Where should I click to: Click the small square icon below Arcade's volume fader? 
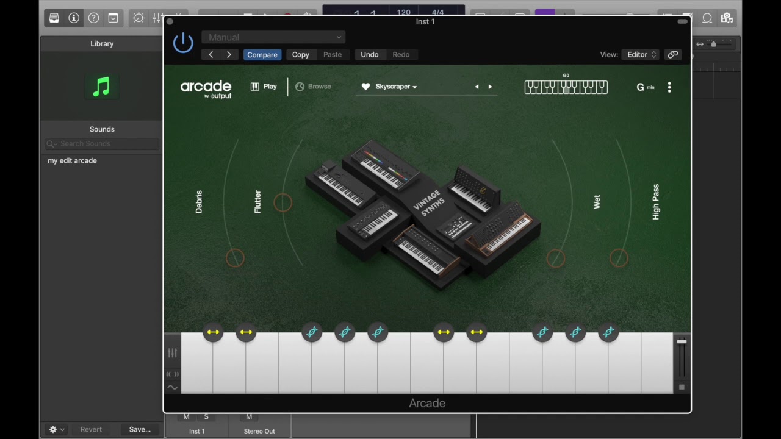click(x=682, y=387)
